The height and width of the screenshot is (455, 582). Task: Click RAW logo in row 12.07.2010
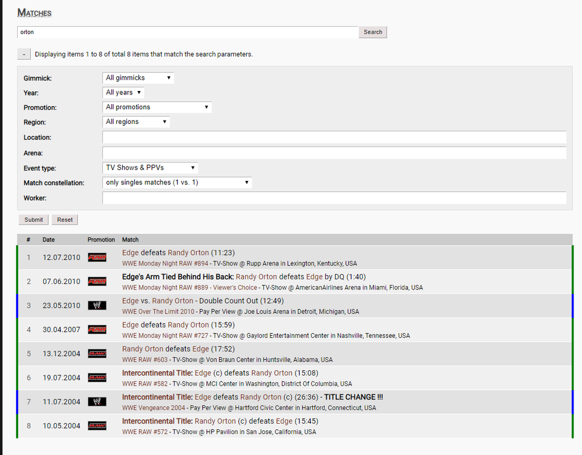(97, 257)
